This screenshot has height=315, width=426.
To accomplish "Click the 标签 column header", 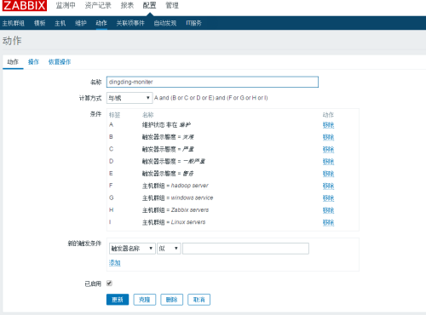I will [115, 115].
